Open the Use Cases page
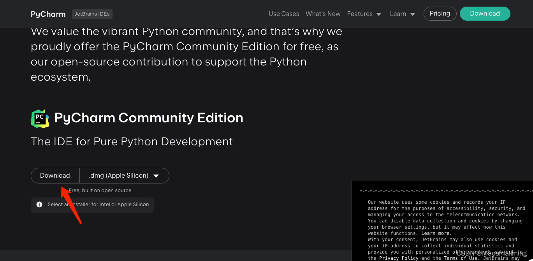 tap(284, 14)
